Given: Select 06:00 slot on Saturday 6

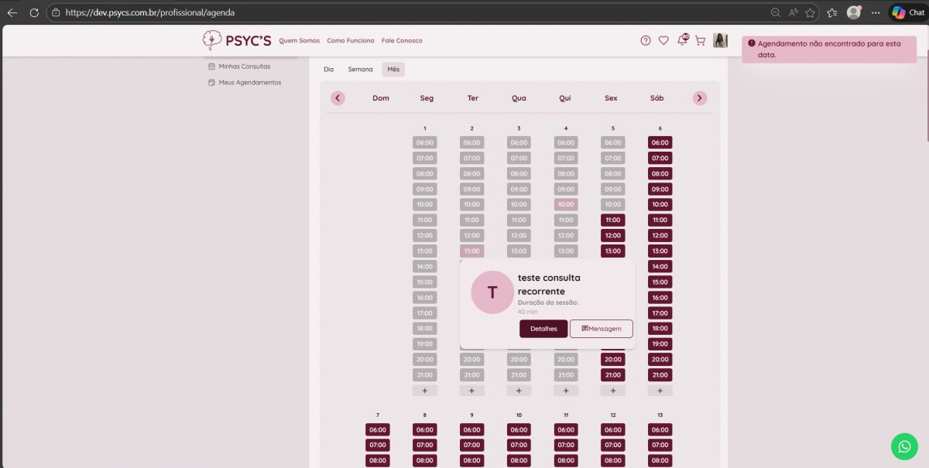Looking at the screenshot, I should point(660,142).
